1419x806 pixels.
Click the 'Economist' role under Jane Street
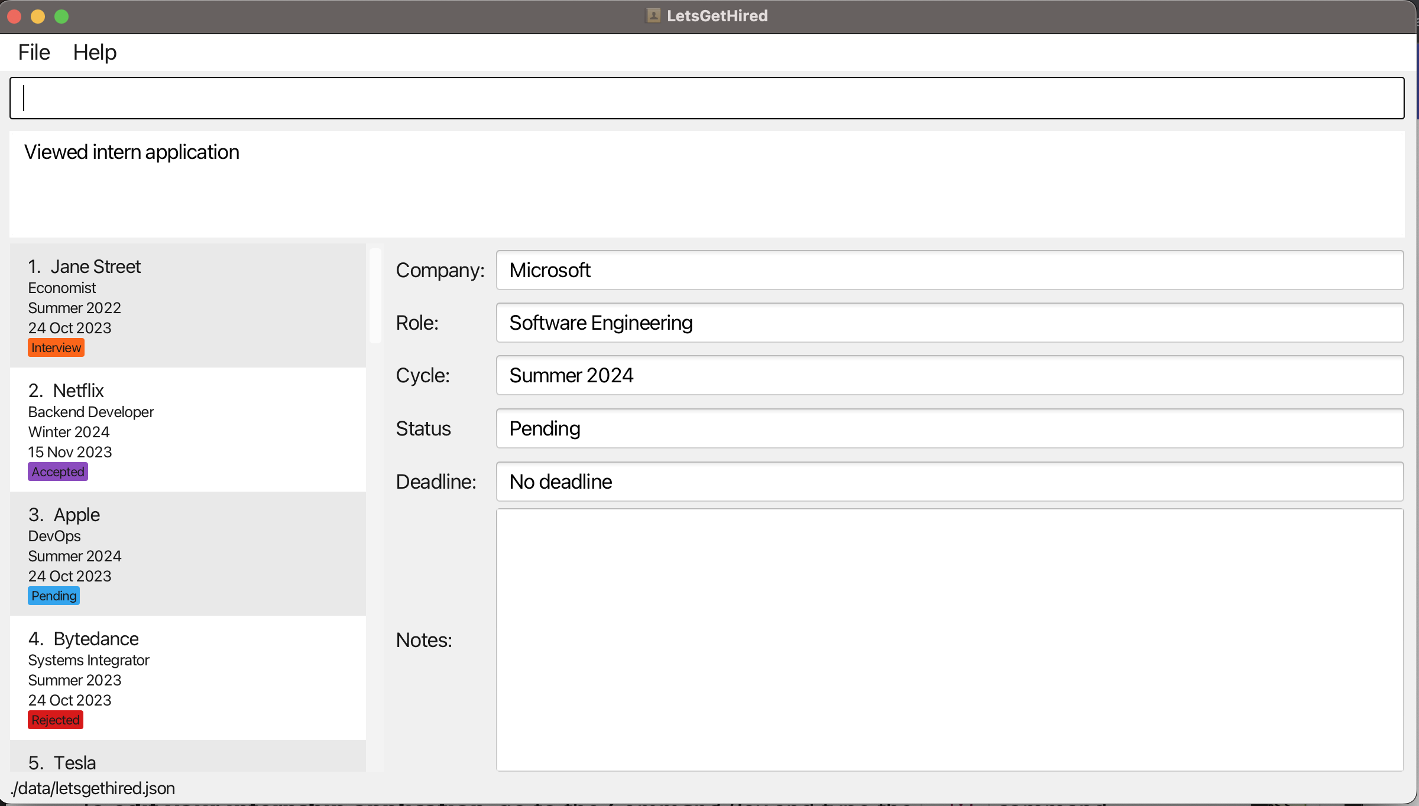62,288
